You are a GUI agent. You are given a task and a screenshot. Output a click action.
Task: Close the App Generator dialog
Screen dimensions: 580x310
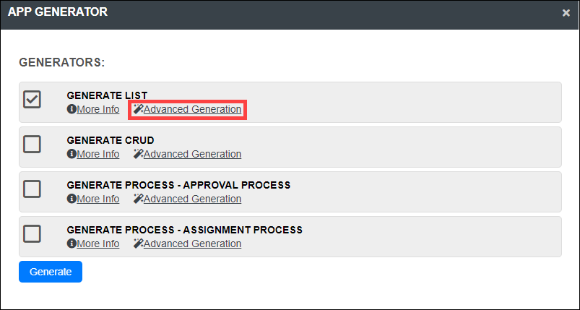566,13
